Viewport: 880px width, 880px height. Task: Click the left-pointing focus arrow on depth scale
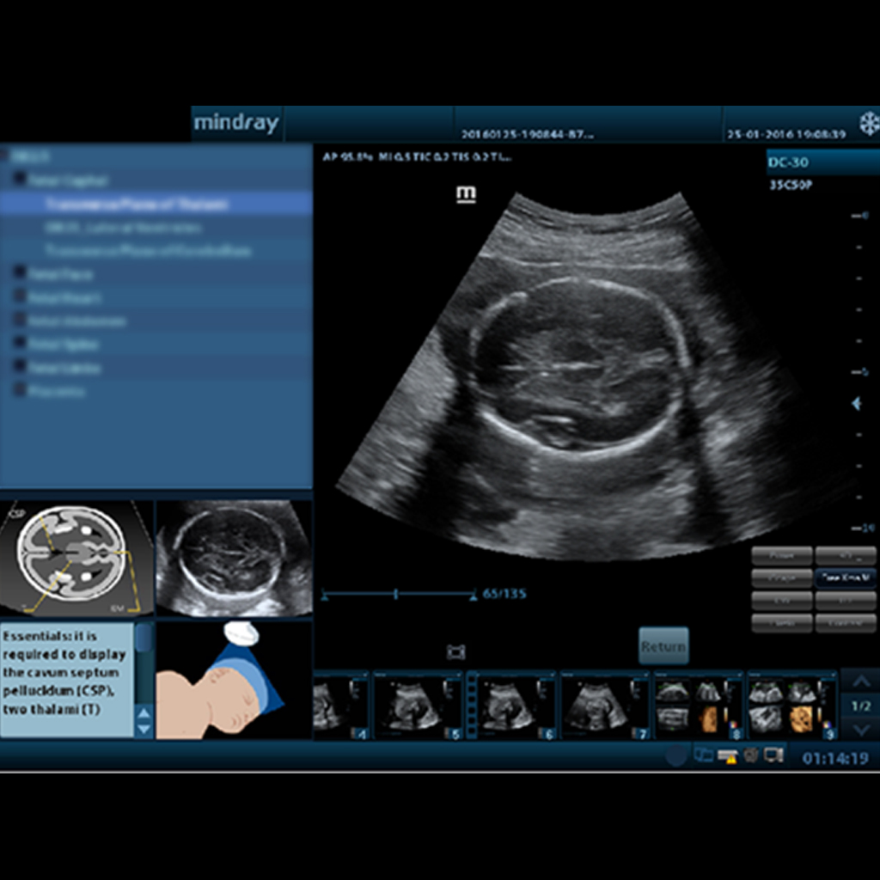pos(855,403)
